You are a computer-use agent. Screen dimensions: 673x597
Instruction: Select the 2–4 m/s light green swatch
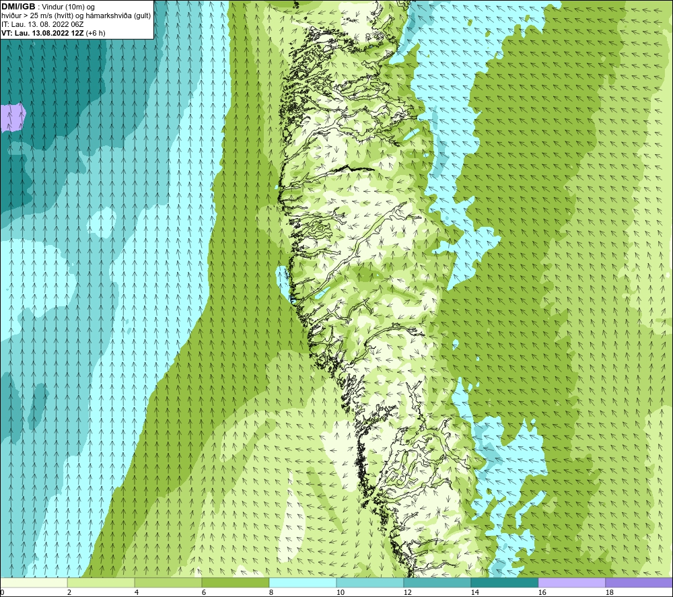pyautogui.click(x=101, y=582)
